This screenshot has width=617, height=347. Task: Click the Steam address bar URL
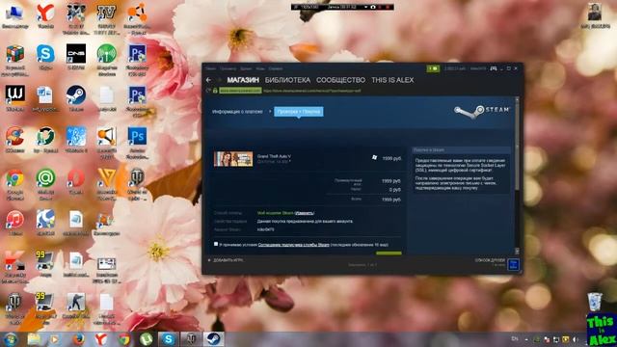coord(311,91)
